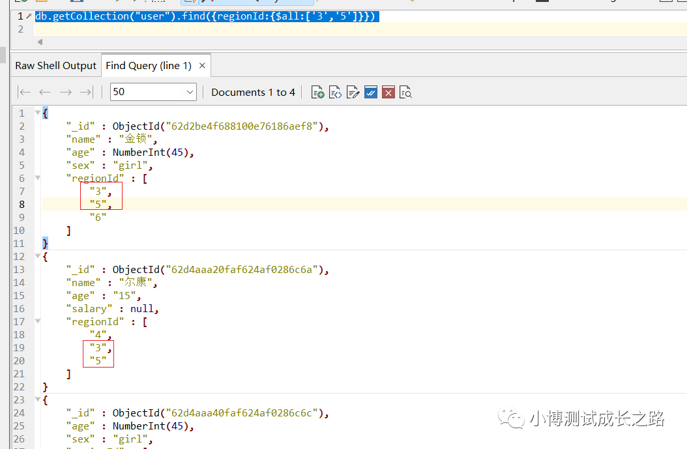This screenshot has height=449, width=687.
Task: Click the editor's scroll left arrow
Action: 40,42
